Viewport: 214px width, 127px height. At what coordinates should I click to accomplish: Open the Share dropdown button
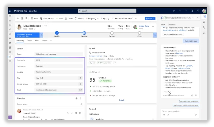(x=150, y=18)
